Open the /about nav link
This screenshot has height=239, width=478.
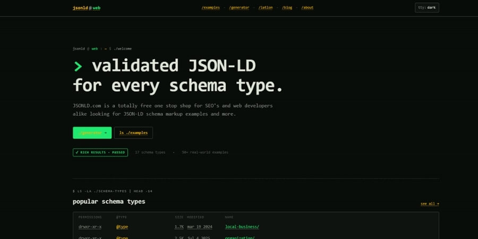308,7
